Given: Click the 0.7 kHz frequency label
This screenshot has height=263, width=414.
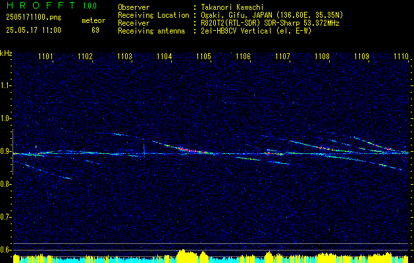Looking at the screenshot, I should pyautogui.click(x=5, y=217).
